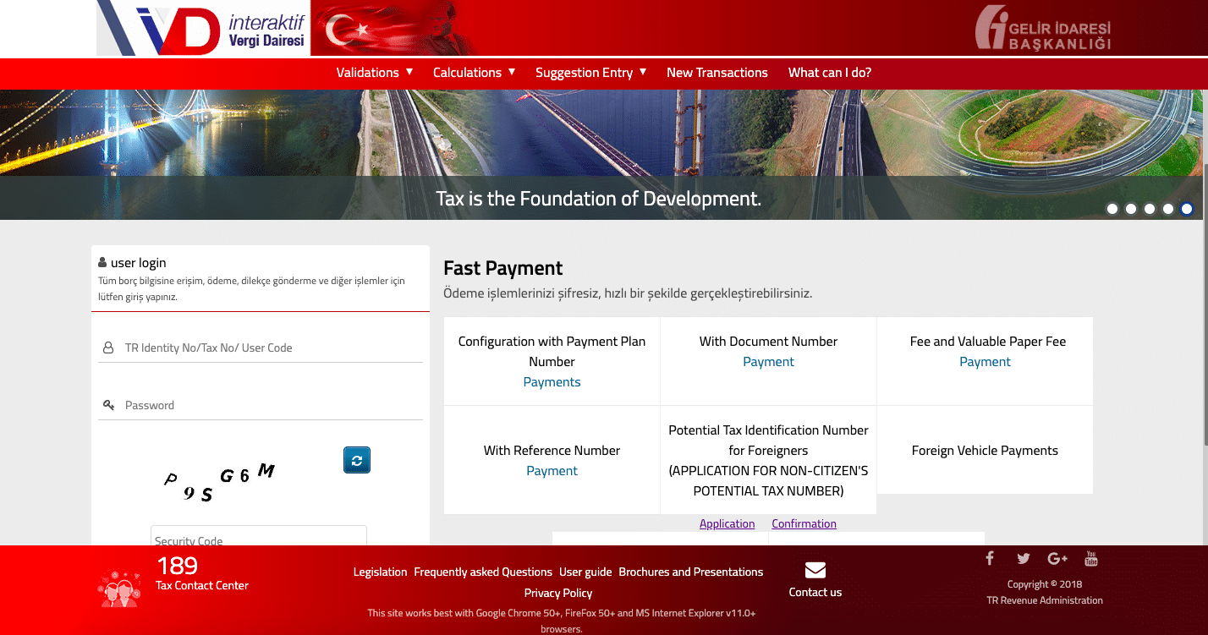Open Payment under With Reference Number
The height and width of the screenshot is (635, 1208).
(x=552, y=471)
